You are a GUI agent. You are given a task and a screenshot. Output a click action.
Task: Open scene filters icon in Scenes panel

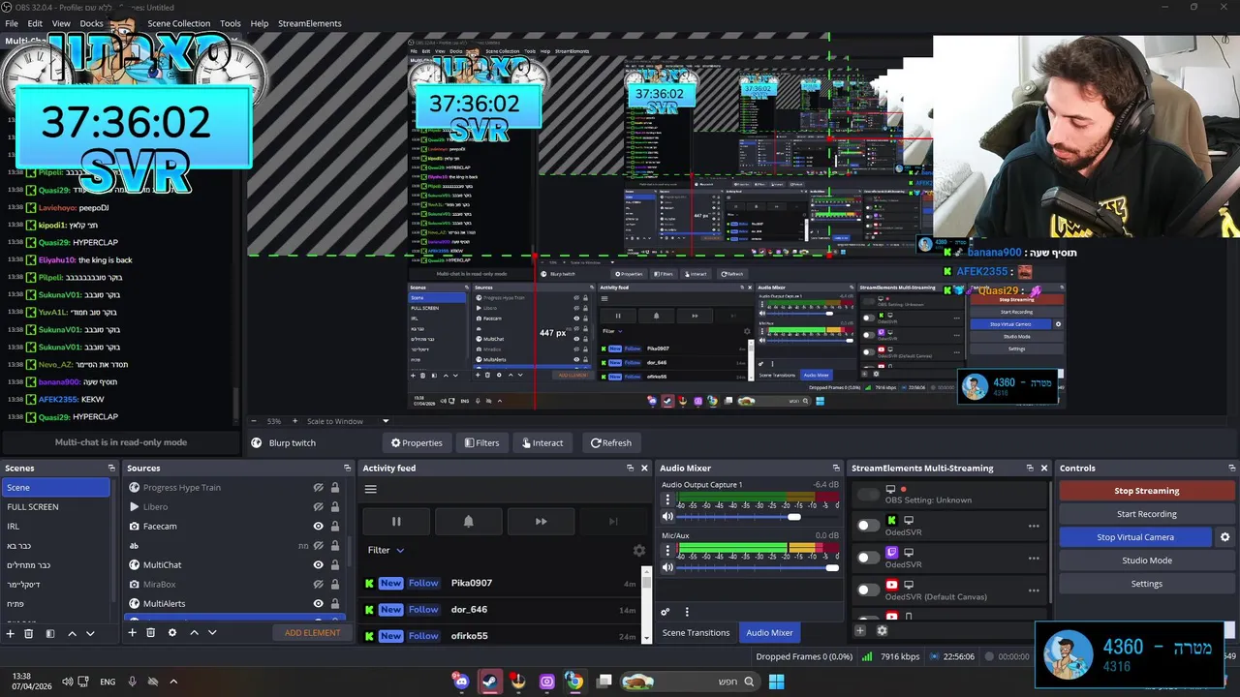tap(50, 633)
